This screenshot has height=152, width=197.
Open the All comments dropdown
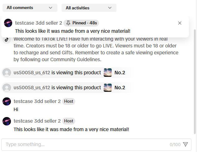(x=30, y=8)
